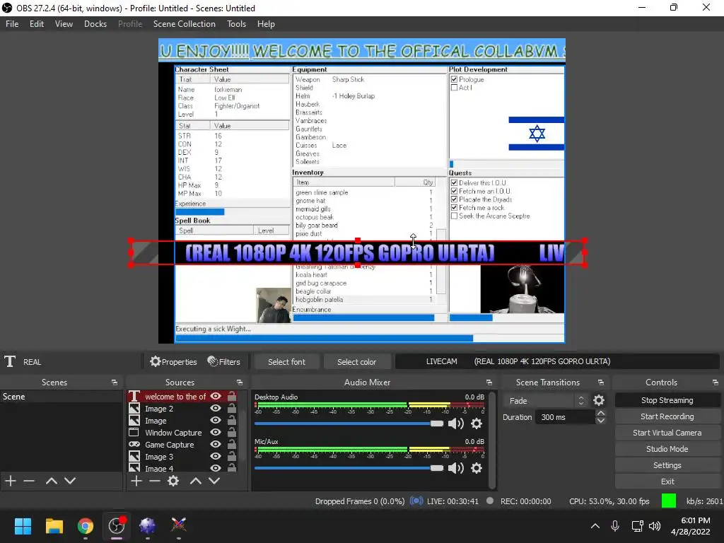Open Chrome from taskbar
Viewport: 724px width, 543px height.
point(85,525)
